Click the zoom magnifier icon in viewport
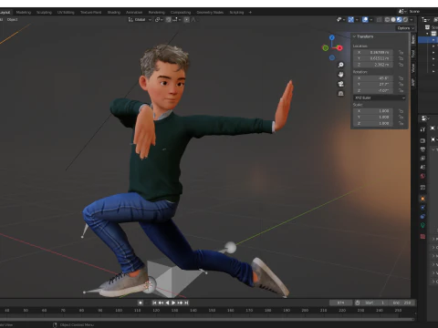 pyautogui.click(x=340, y=65)
